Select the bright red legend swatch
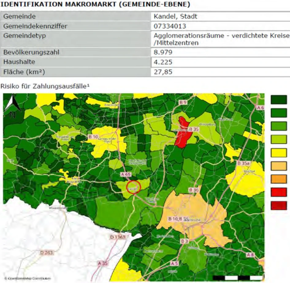Screen dimensions: 290x283 tap(279, 192)
